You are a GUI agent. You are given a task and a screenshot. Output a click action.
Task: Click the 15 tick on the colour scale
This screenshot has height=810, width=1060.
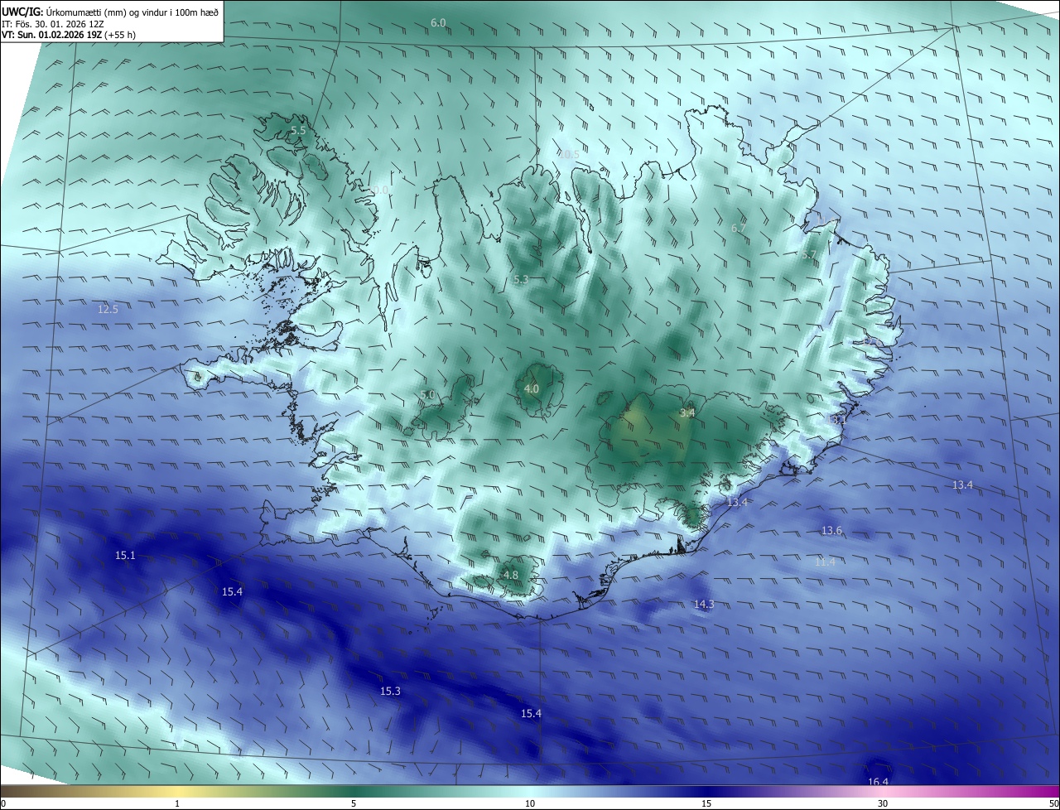coord(706,803)
